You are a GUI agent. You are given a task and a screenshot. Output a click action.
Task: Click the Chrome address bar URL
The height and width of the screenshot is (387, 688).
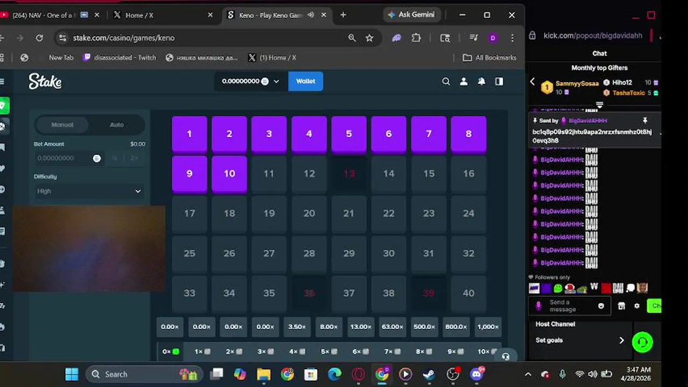coord(124,38)
